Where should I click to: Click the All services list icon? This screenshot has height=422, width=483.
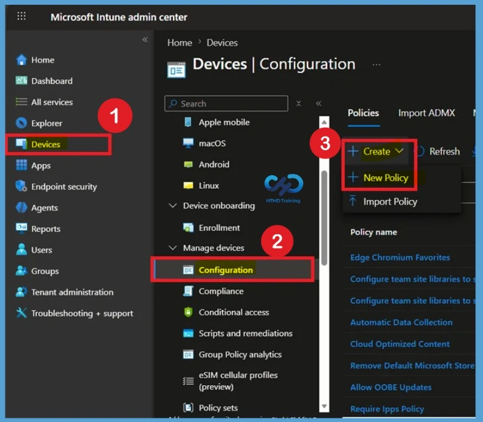pyautogui.click(x=21, y=101)
